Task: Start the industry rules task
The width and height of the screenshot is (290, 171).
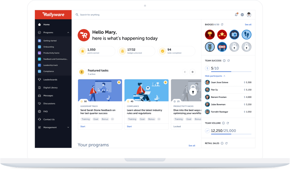Action: point(129,126)
